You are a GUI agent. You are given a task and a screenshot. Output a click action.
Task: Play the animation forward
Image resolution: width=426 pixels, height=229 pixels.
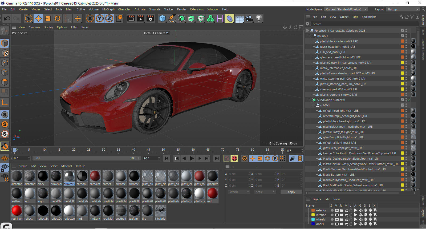click(x=192, y=158)
